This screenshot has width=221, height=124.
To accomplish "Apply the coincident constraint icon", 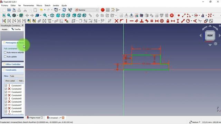I will (116, 21).
